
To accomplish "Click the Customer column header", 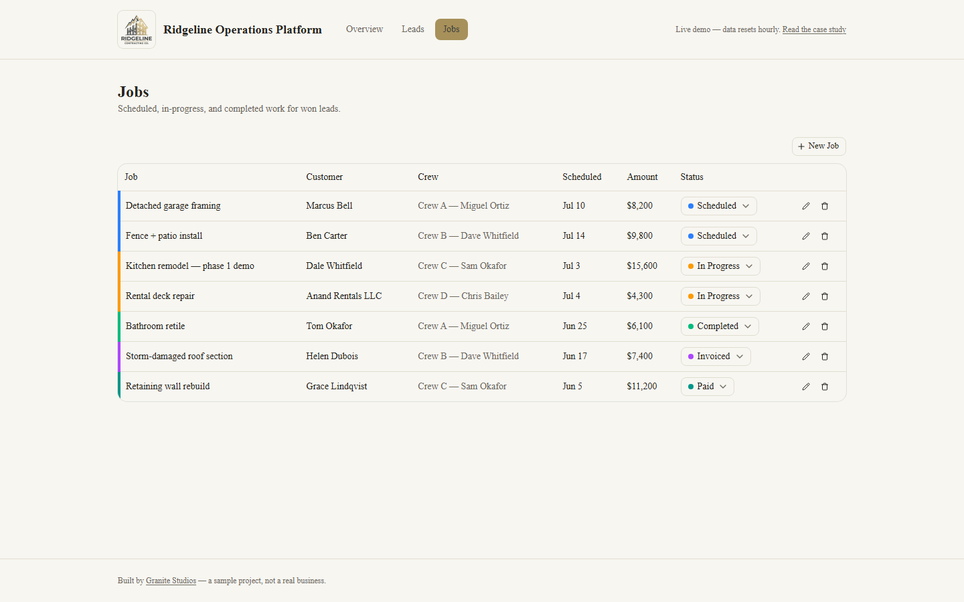I will point(324,177).
